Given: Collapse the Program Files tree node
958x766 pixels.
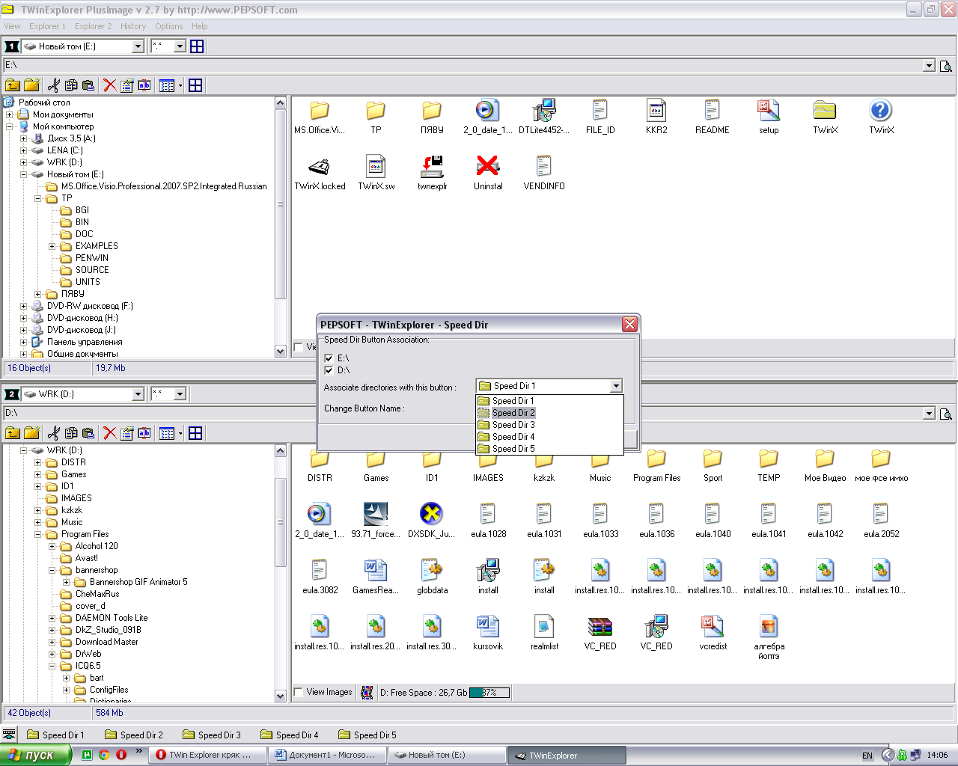Looking at the screenshot, I should (37, 535).
